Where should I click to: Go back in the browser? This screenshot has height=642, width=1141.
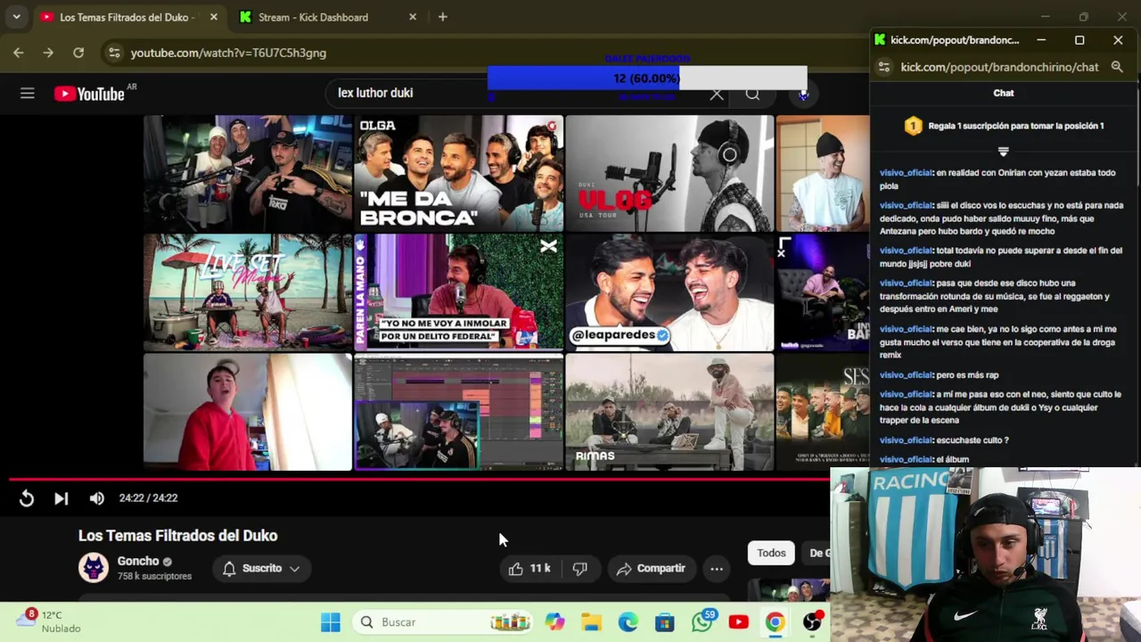[x=19, y=53]
